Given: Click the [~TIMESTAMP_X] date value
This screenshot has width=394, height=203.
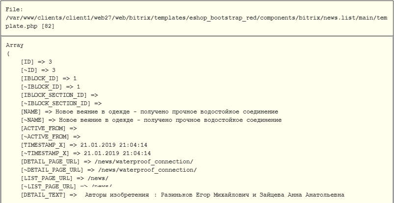Looking at the screenshot, I should click(x=117, y=154).
